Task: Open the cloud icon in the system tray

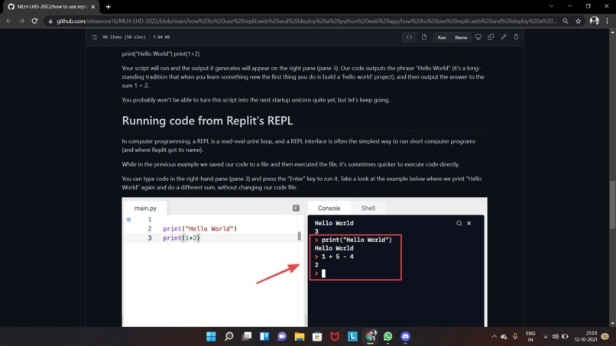Action: point(504,337)
